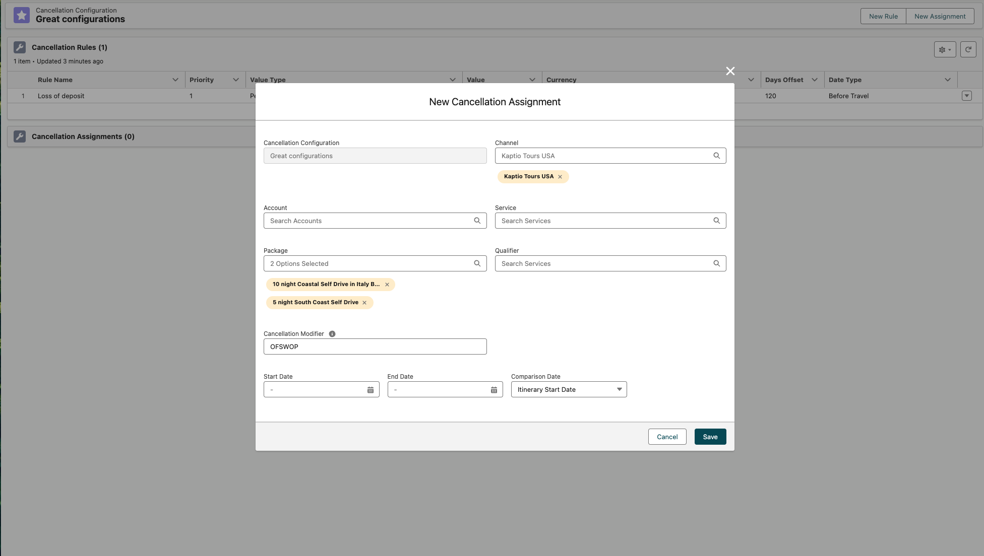The height and width of the screenshot is (556, 984).
Task: Click the Channel field search icon
Action: [716, 156]
